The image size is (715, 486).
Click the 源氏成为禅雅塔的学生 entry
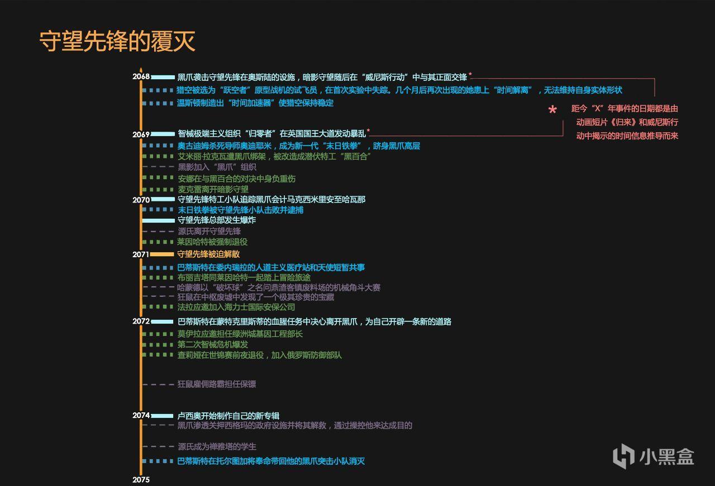[x=217, y=446]
